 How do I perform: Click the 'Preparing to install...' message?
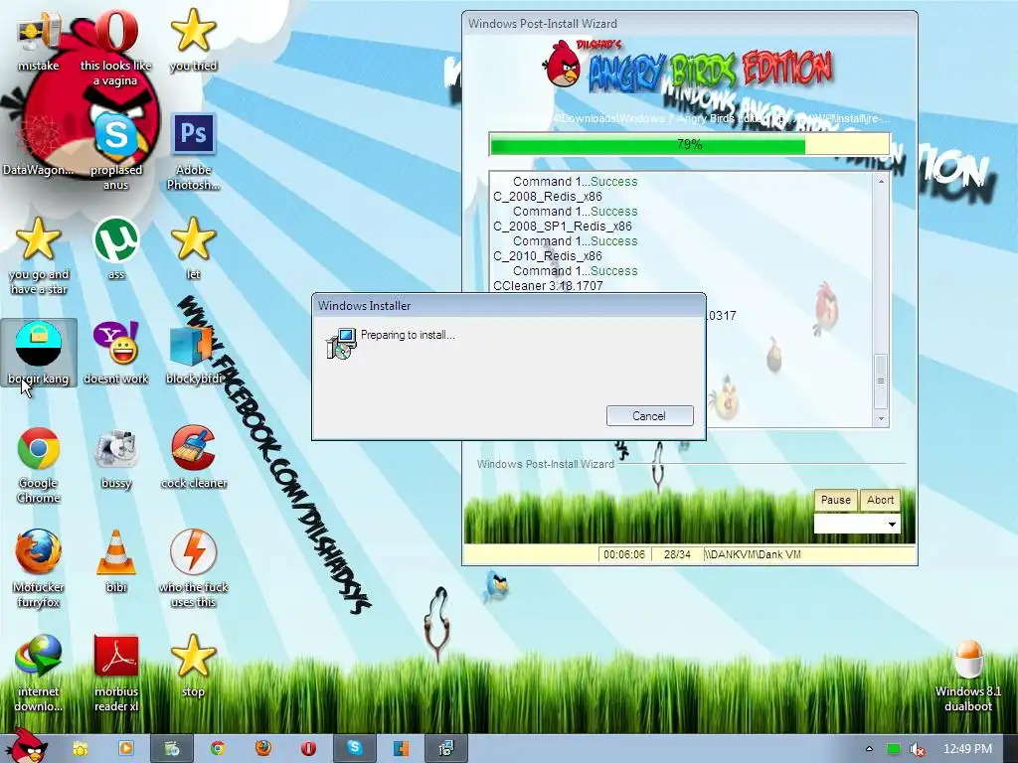tap(408, 335)
